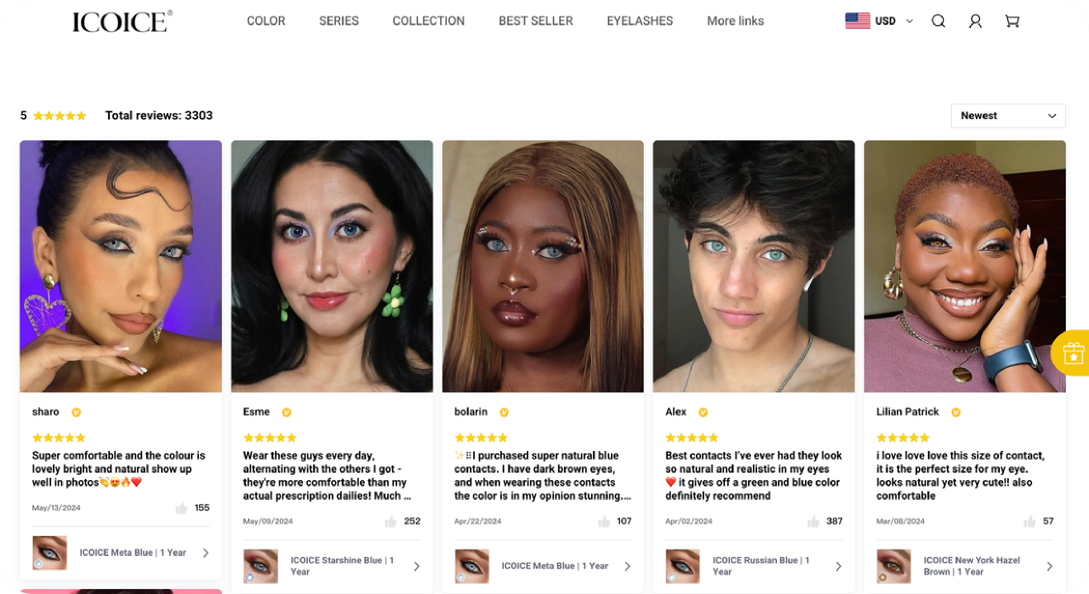Open the BEST SELLER menu item
Image resolution: width=1089 pixels, height=594 pixels.
pyautogui.click(x=536, y=21)
